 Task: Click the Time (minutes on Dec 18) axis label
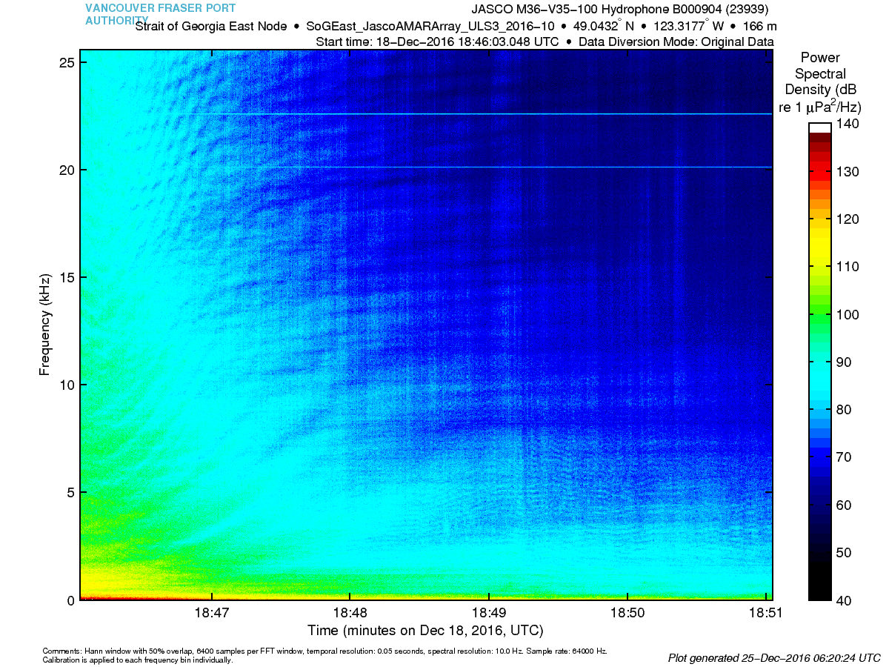pyautogui.click(x=425, y=631)
